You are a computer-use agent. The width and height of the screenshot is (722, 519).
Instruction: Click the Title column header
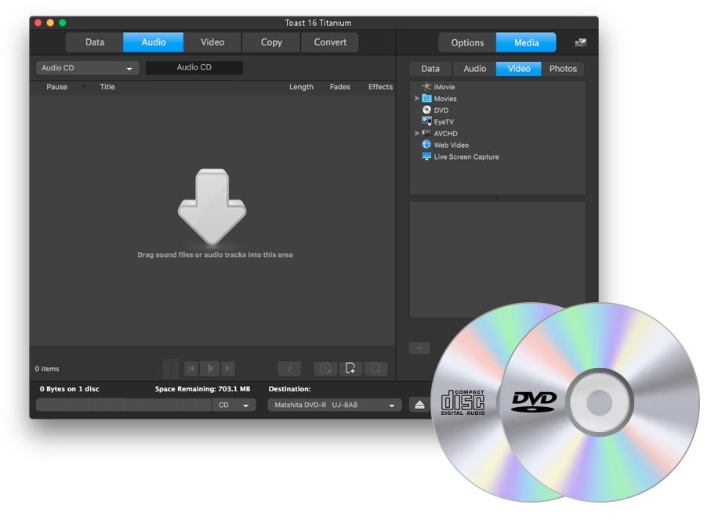point(107,87)
